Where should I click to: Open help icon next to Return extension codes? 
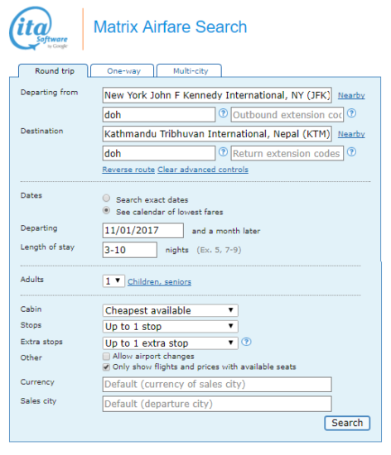(x=351, y=152)
